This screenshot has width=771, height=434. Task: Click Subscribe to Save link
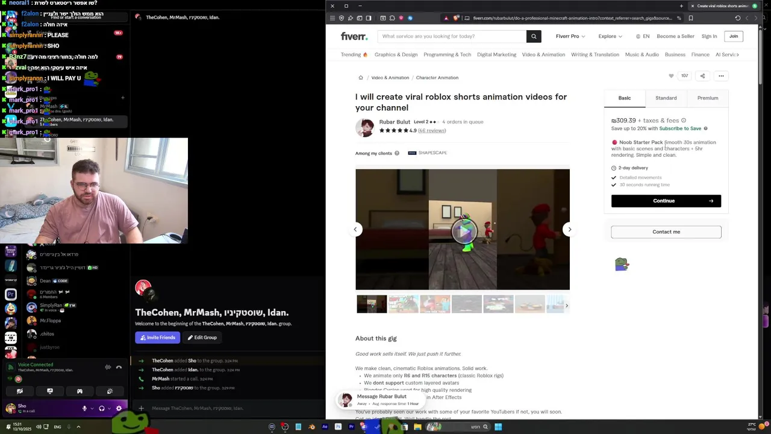tap(680, 128)
